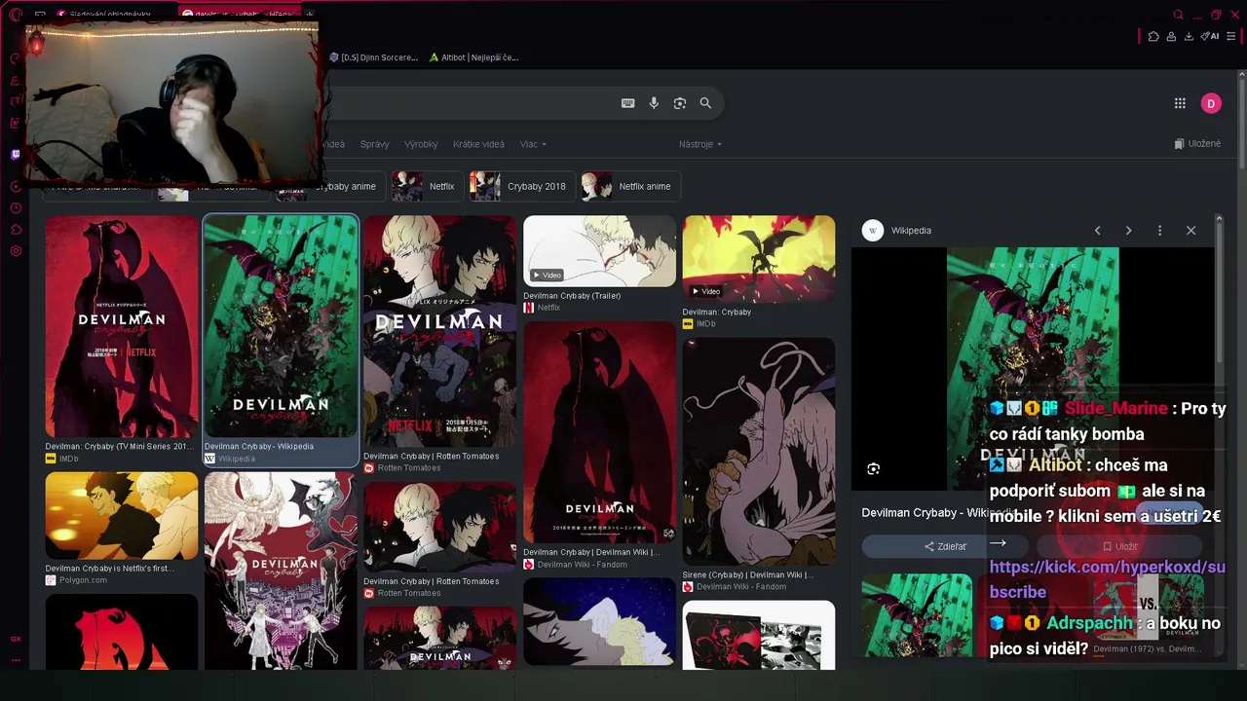The width and height of the screenshot is (1247, 701).
Task: Click the Wikipedia source label in preview header
Action: [911, 231]
